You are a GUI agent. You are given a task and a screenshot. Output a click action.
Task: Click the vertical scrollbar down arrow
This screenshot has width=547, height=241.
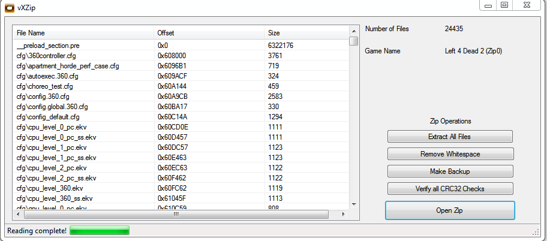(x=354, y=204)
